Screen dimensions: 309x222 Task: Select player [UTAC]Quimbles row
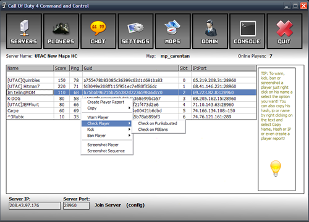tap(132, 80)
